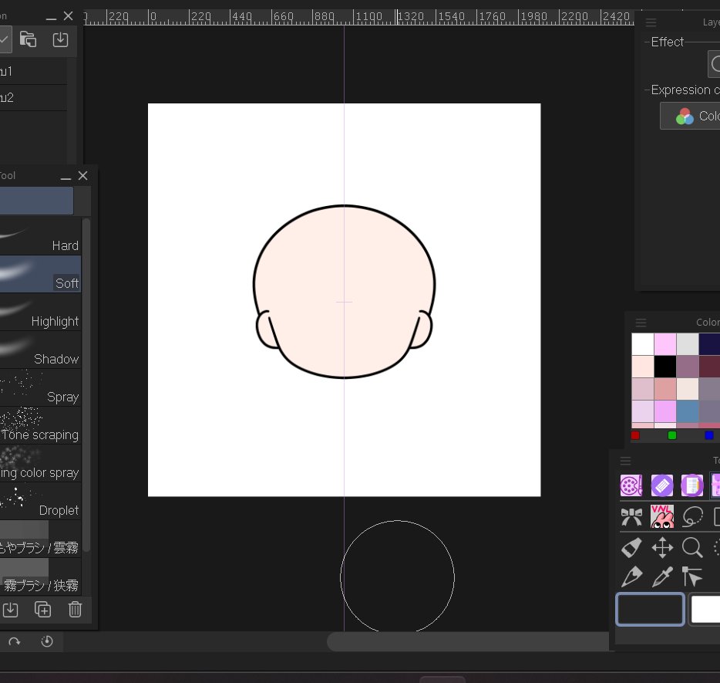
Task: Pick the light pink swatch in top row
Action: (x=665, y=344)
